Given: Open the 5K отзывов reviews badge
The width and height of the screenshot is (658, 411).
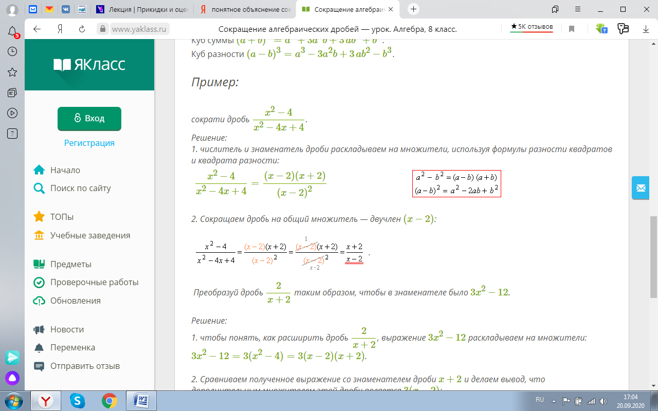Looking at the screenshot, I should [x=532, y=27].
